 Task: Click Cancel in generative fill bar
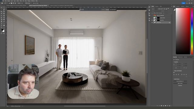point(107,10)
